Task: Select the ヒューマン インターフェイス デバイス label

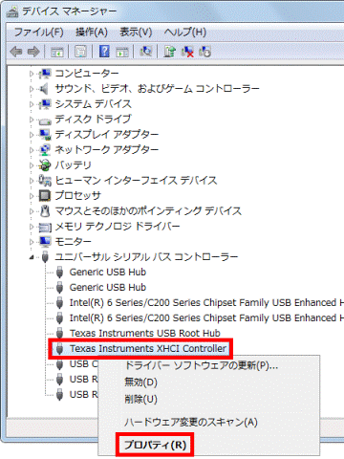Action: pos(136,181)
